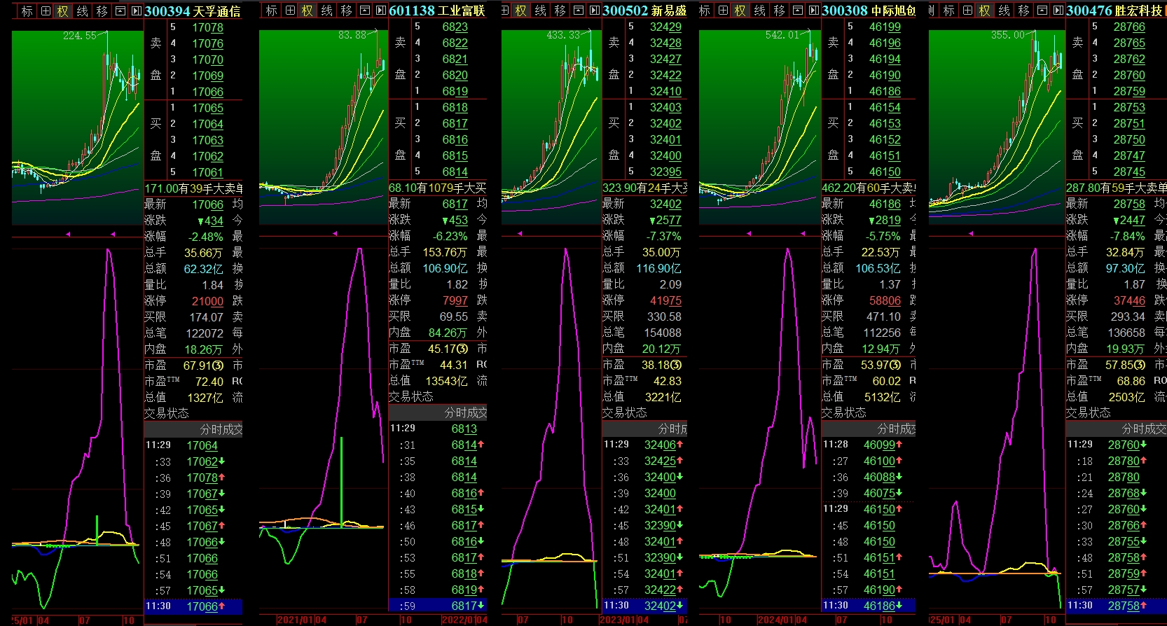The height and width of the screenshot is (626, 1167).
Task: Click skip-forward icon beside 300476
Action: coord(1058,11)
